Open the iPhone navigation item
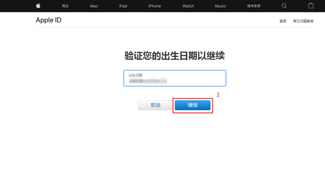The height and width of the screenshot is (189, 325). click(155, 6)
